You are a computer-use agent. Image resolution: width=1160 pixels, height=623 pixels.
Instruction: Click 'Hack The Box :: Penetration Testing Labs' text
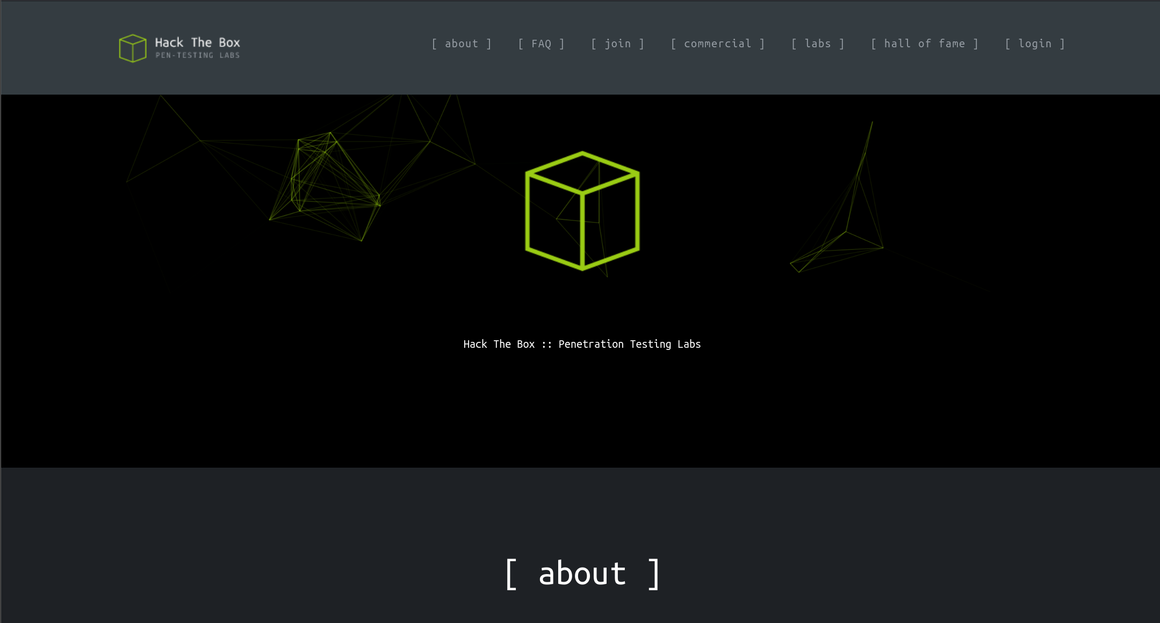click(582, 344)
